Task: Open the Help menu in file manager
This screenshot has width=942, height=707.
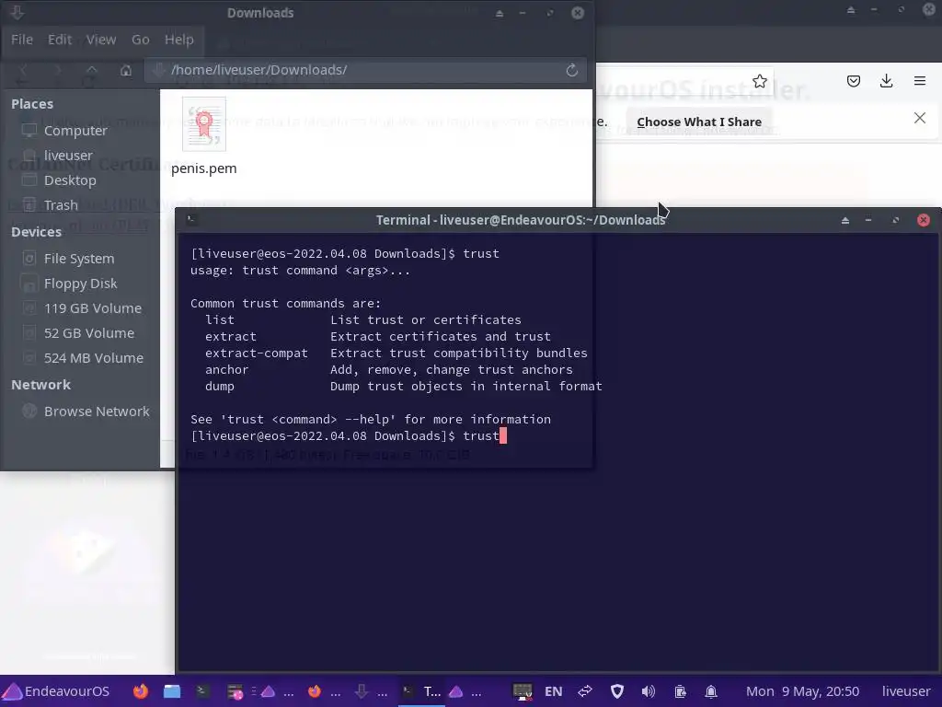Action: coord(179,40)
